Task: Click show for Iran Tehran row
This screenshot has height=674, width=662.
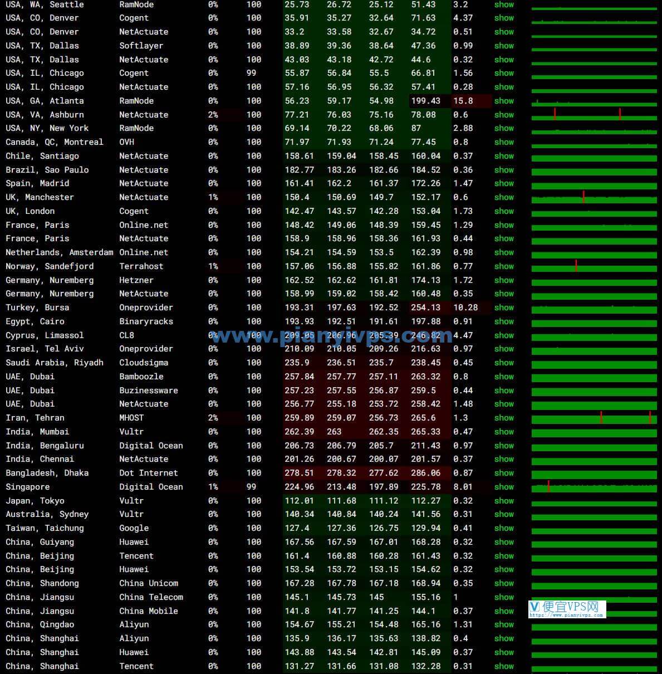Action: tap(504, 418)
